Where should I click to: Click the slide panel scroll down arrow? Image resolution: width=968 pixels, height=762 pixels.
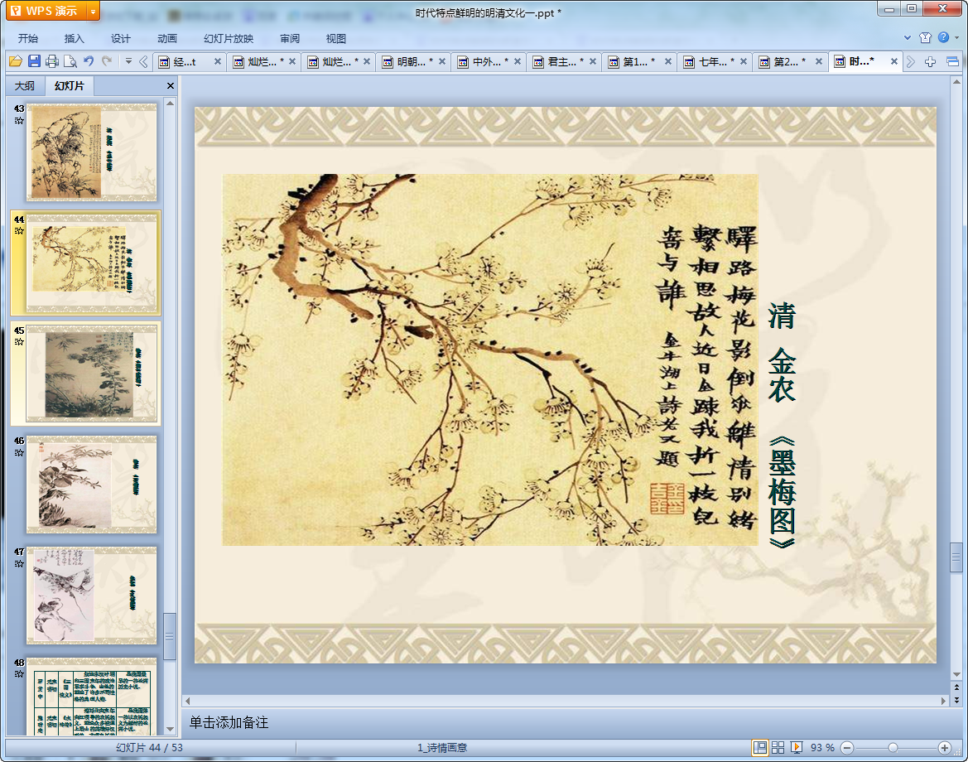(170, 729)
